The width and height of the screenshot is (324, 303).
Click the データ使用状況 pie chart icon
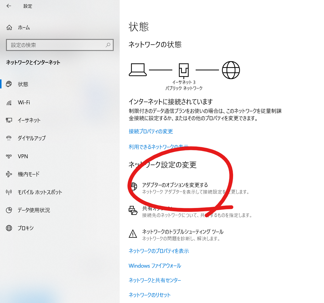click(9, 210)
